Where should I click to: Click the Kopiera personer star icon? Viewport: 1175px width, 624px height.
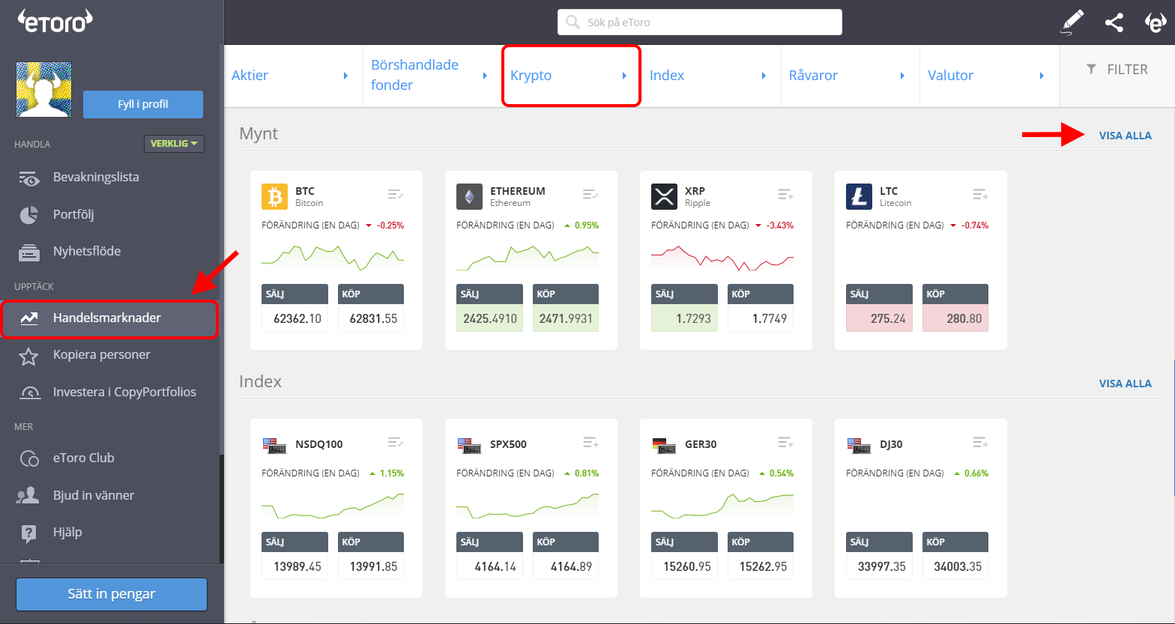[x=28, y=356]
